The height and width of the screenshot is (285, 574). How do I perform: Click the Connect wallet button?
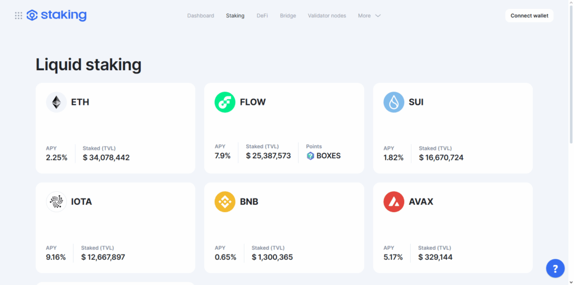pyautogui.click(x=529, y=16)
